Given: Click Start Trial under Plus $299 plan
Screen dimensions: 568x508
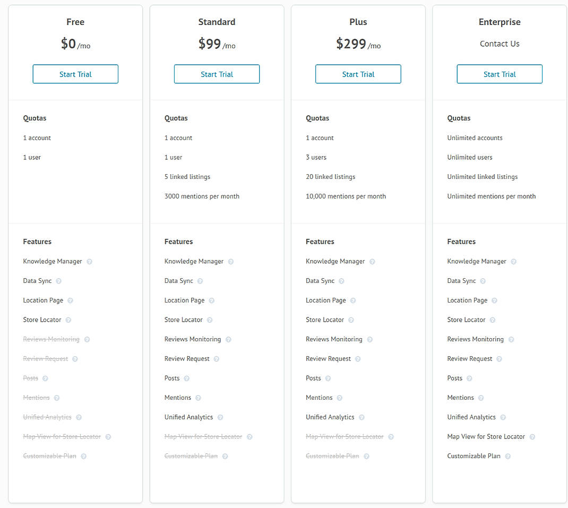Looking at the screenshot, I should [x=358, y=74].
